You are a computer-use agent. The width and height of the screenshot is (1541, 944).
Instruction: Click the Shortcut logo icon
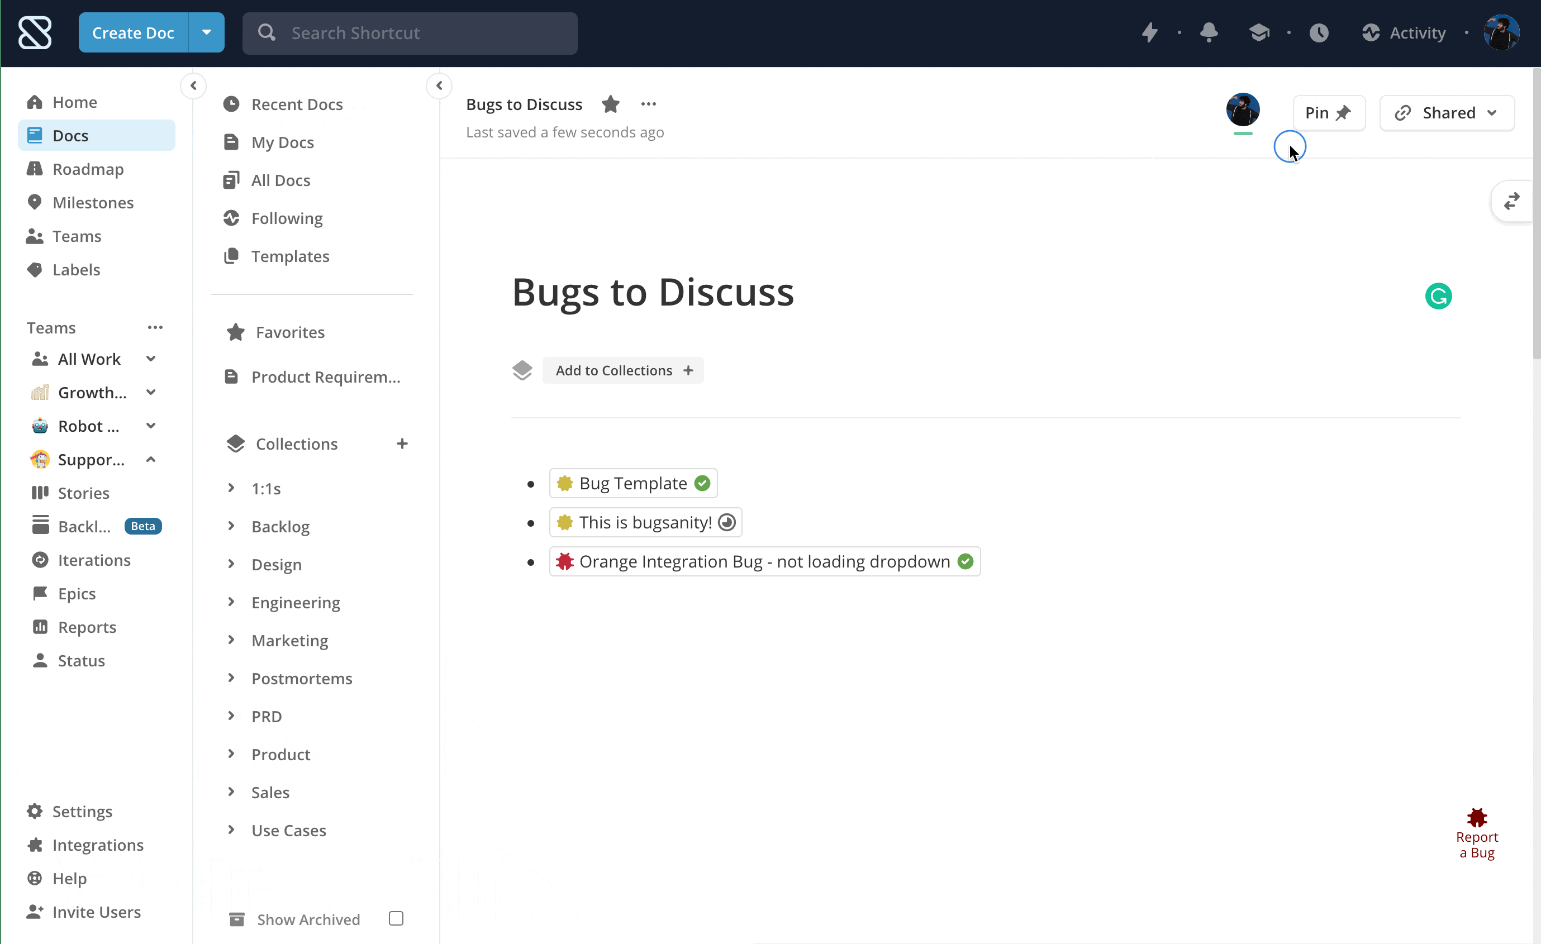(35, 32)
